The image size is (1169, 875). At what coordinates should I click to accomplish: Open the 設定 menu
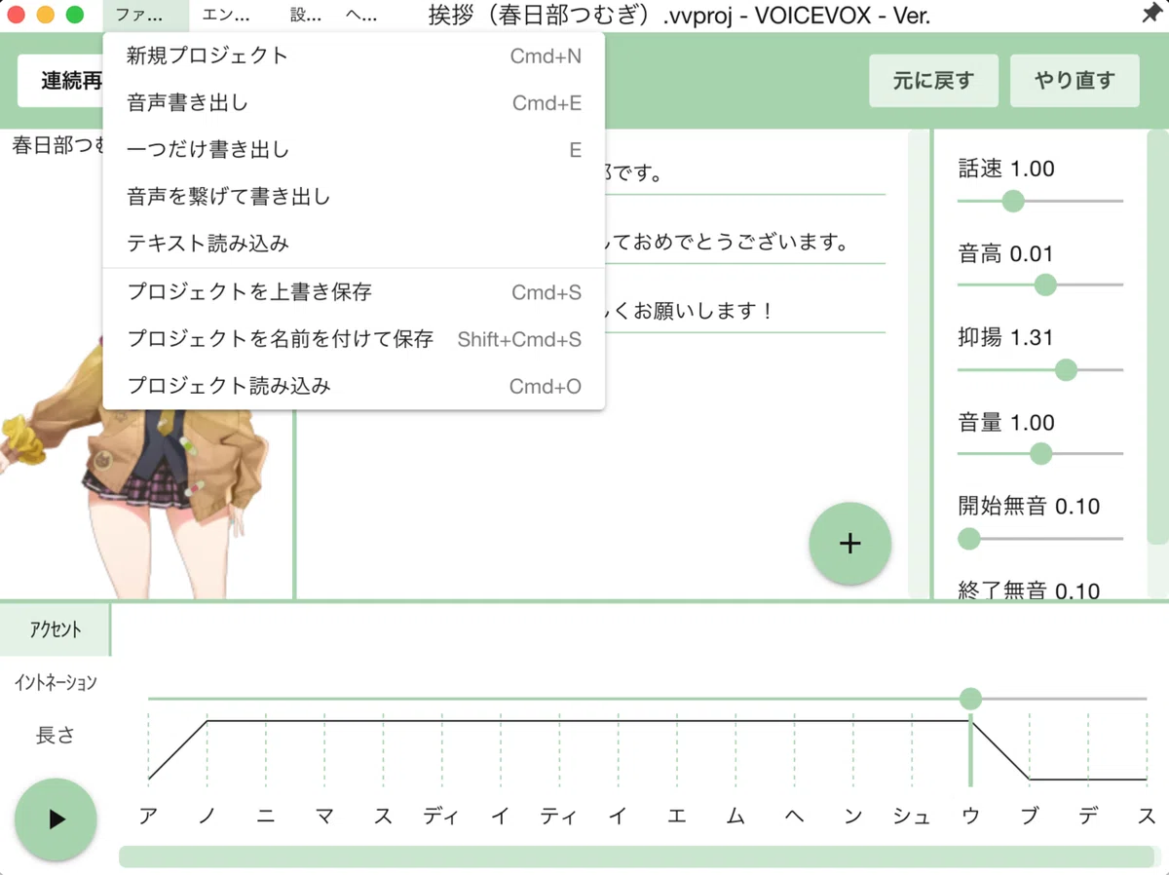tap(305, 15)
